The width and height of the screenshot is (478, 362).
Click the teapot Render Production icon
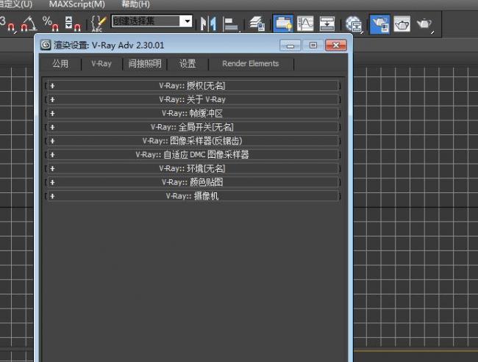425,23
